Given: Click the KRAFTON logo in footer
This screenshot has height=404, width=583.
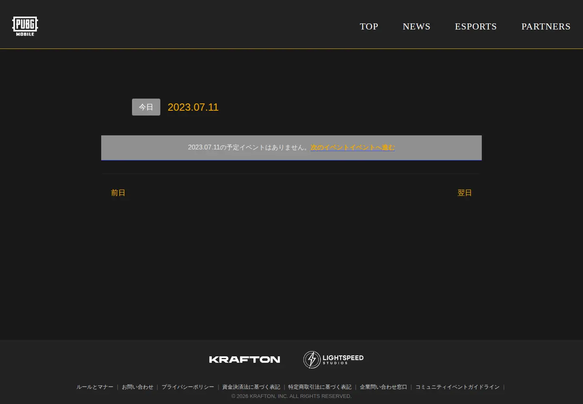Looking at the screenshot, I should point(245,360).
